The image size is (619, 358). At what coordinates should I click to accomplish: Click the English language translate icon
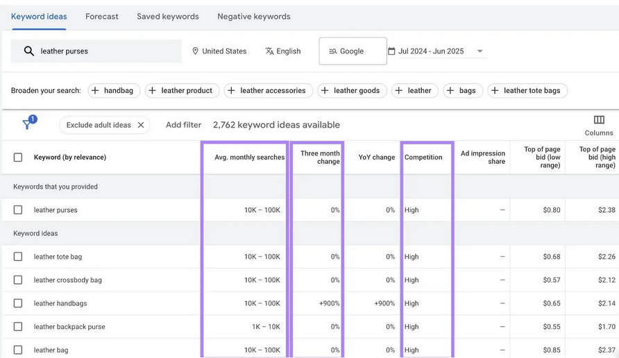(x=270, y=51)
